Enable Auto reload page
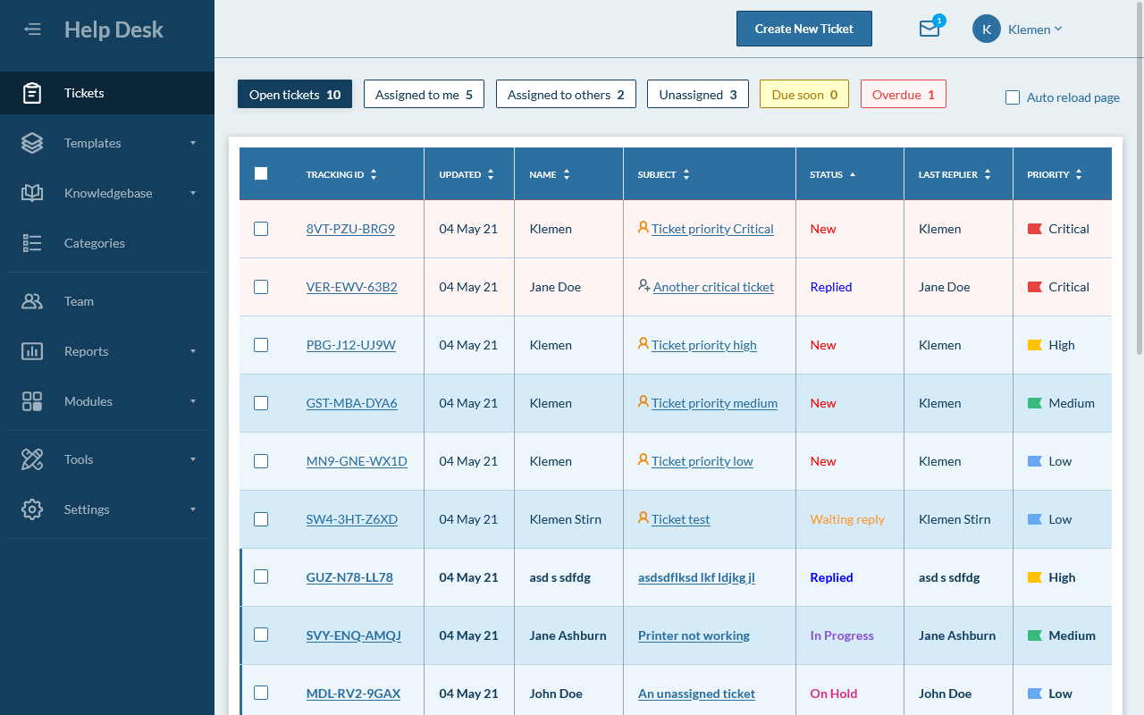The image size is (1144, 715). (1012, 97)
